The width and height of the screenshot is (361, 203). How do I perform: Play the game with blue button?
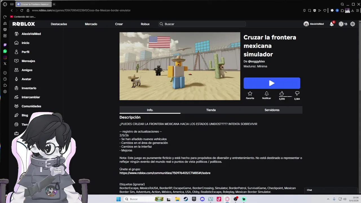[272, 83]
